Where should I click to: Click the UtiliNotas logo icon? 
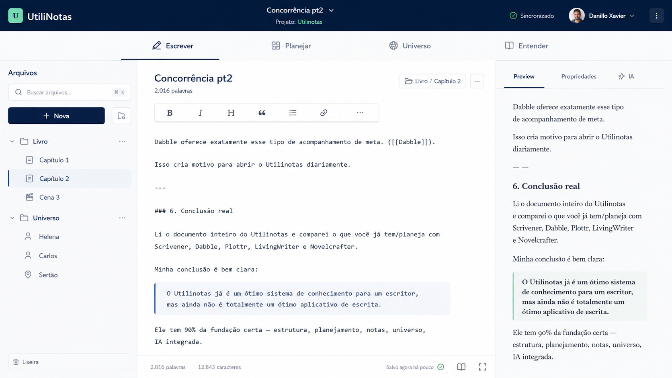click(15, 16)
